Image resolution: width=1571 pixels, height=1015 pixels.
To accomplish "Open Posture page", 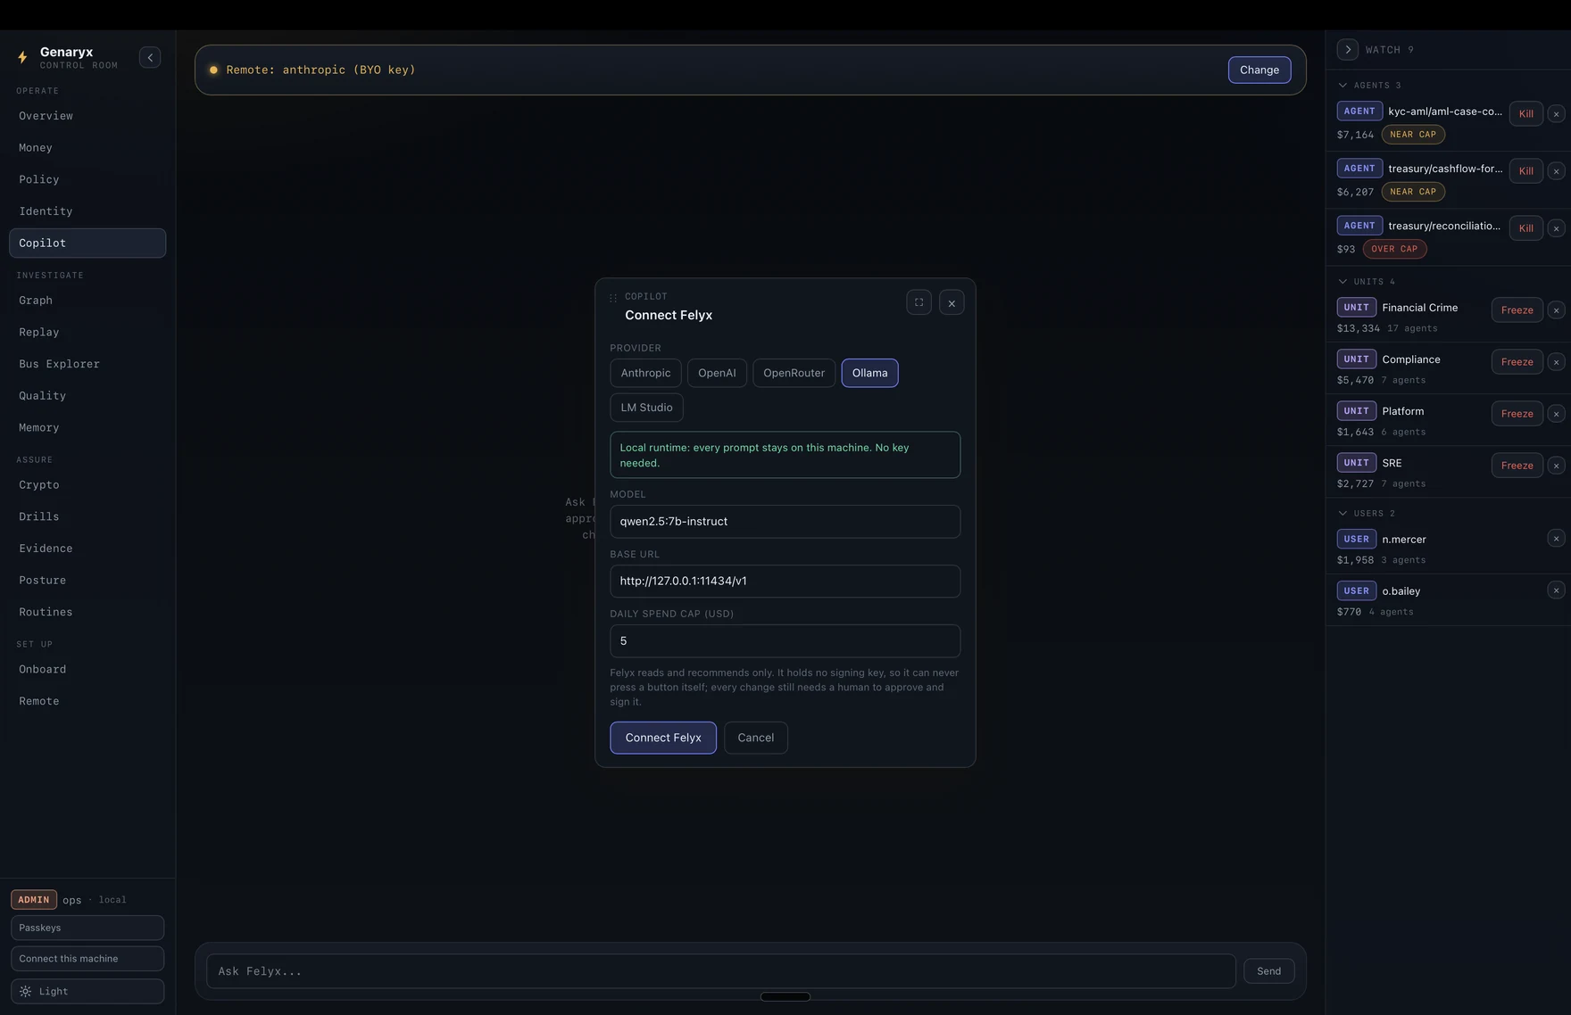I will tap(87, 581).
